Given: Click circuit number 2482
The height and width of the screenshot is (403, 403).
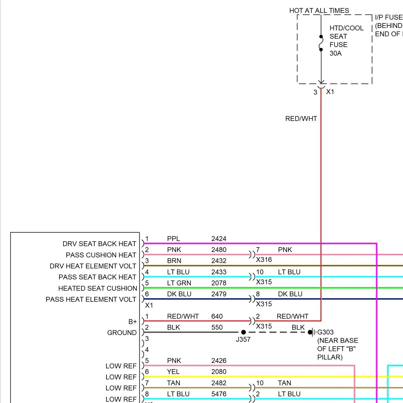Looking at the screenshot, I should (219, 383).
